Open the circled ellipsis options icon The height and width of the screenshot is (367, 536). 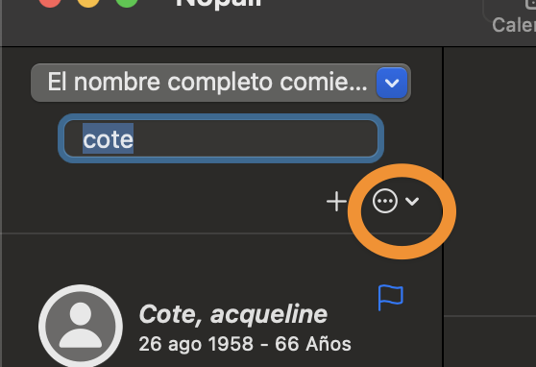(385, 201)
